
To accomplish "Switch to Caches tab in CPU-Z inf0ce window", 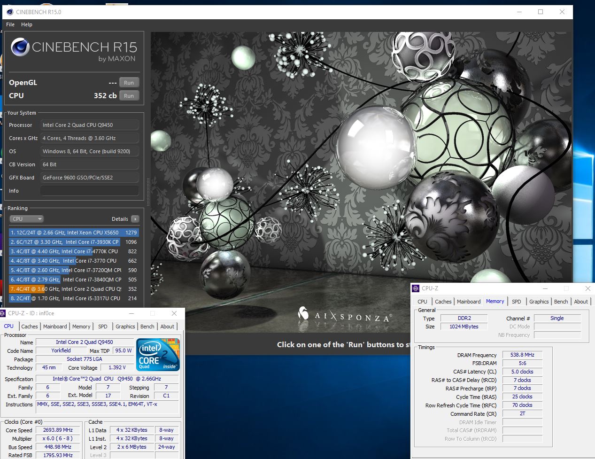I will click(30, 327).
